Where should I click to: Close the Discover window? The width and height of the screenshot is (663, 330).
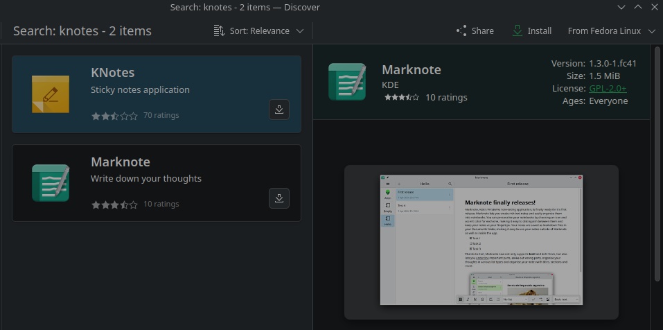(655, 7)
